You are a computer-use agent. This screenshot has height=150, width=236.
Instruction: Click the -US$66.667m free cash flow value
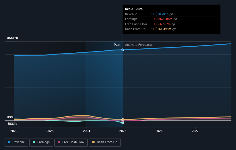click(161, 24)
